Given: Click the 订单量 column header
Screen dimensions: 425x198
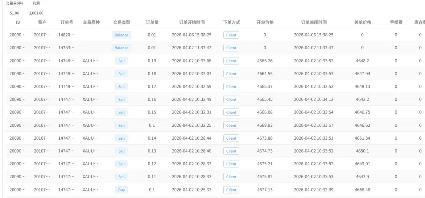Looking at the screenshot, I should click(152, 22).
